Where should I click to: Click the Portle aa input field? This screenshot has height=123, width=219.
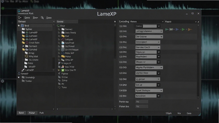coord(142,102)
